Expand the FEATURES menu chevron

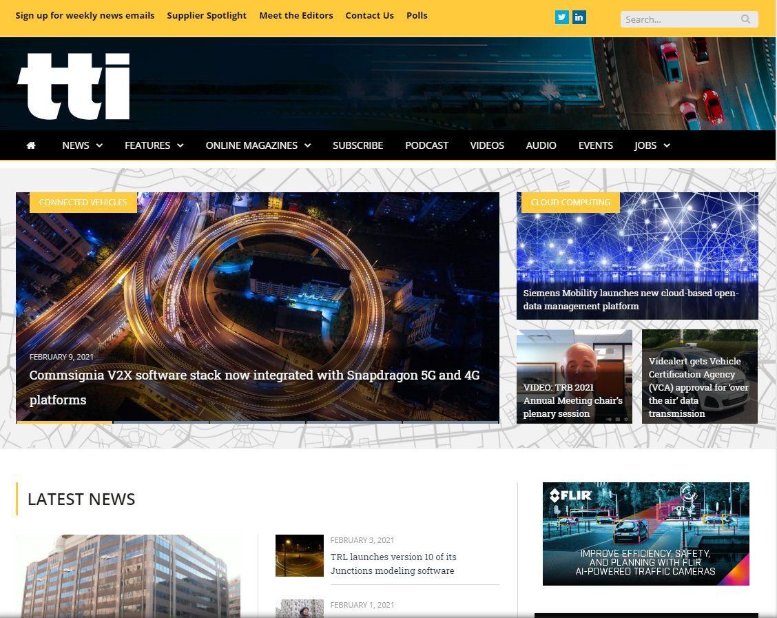pos(180,145)
